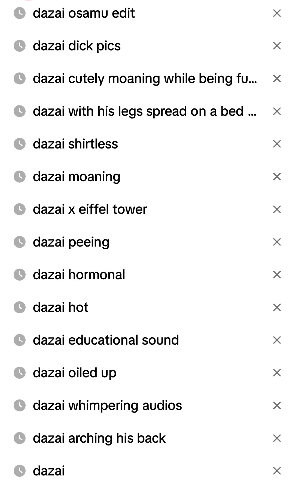Delete the "dazai hot" search entry
The height and width of the screenshot is (491, 292).
[277, 307]
